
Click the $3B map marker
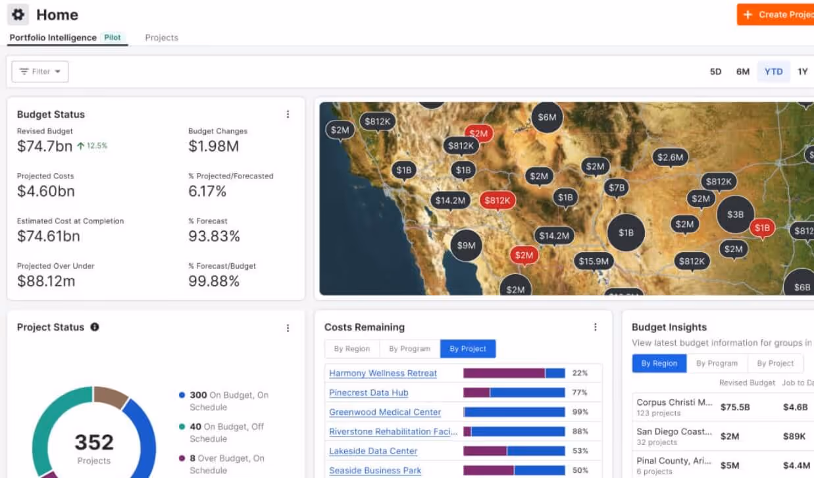point(735,215)
